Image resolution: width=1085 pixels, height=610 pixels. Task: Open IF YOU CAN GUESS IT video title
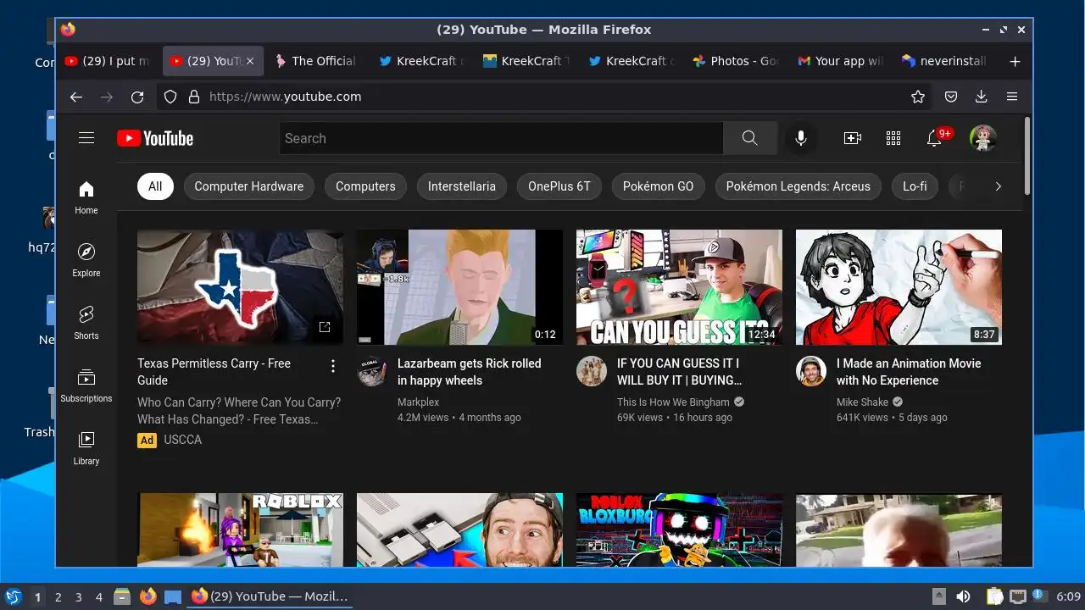pyautogui.click(x=679, y=372)
